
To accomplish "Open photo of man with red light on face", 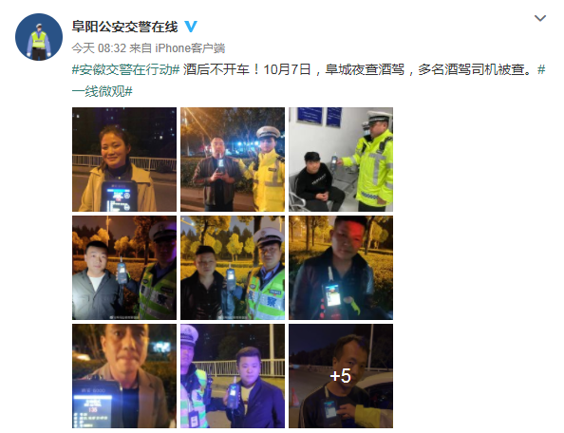I will (341, 268).
